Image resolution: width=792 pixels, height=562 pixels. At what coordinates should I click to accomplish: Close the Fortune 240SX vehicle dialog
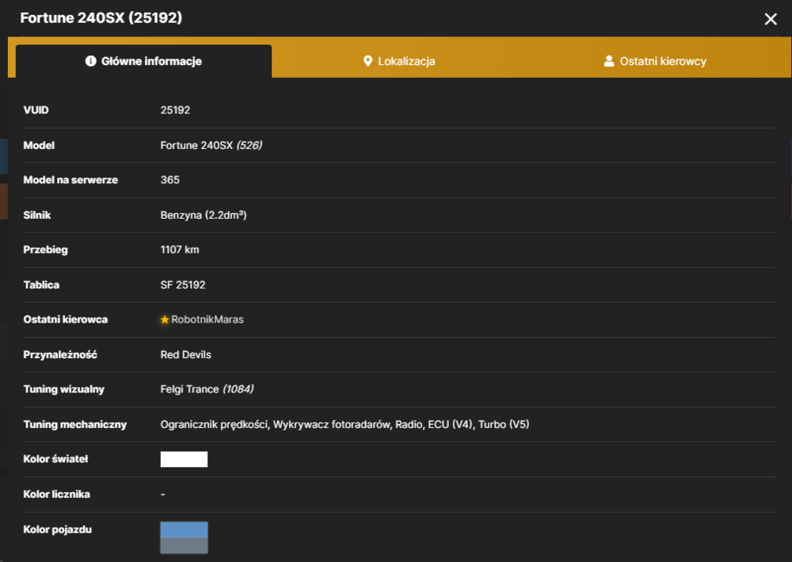(771, 19)
